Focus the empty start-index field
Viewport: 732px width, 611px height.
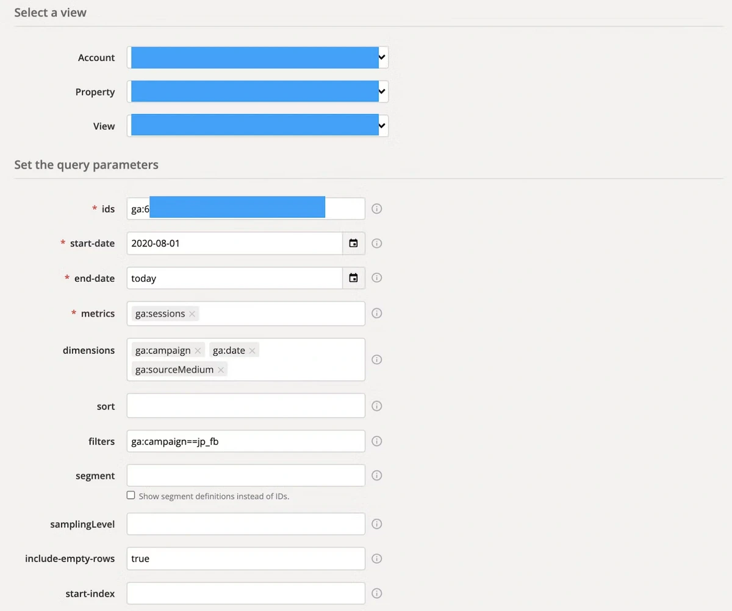click(x=246, y=593)
